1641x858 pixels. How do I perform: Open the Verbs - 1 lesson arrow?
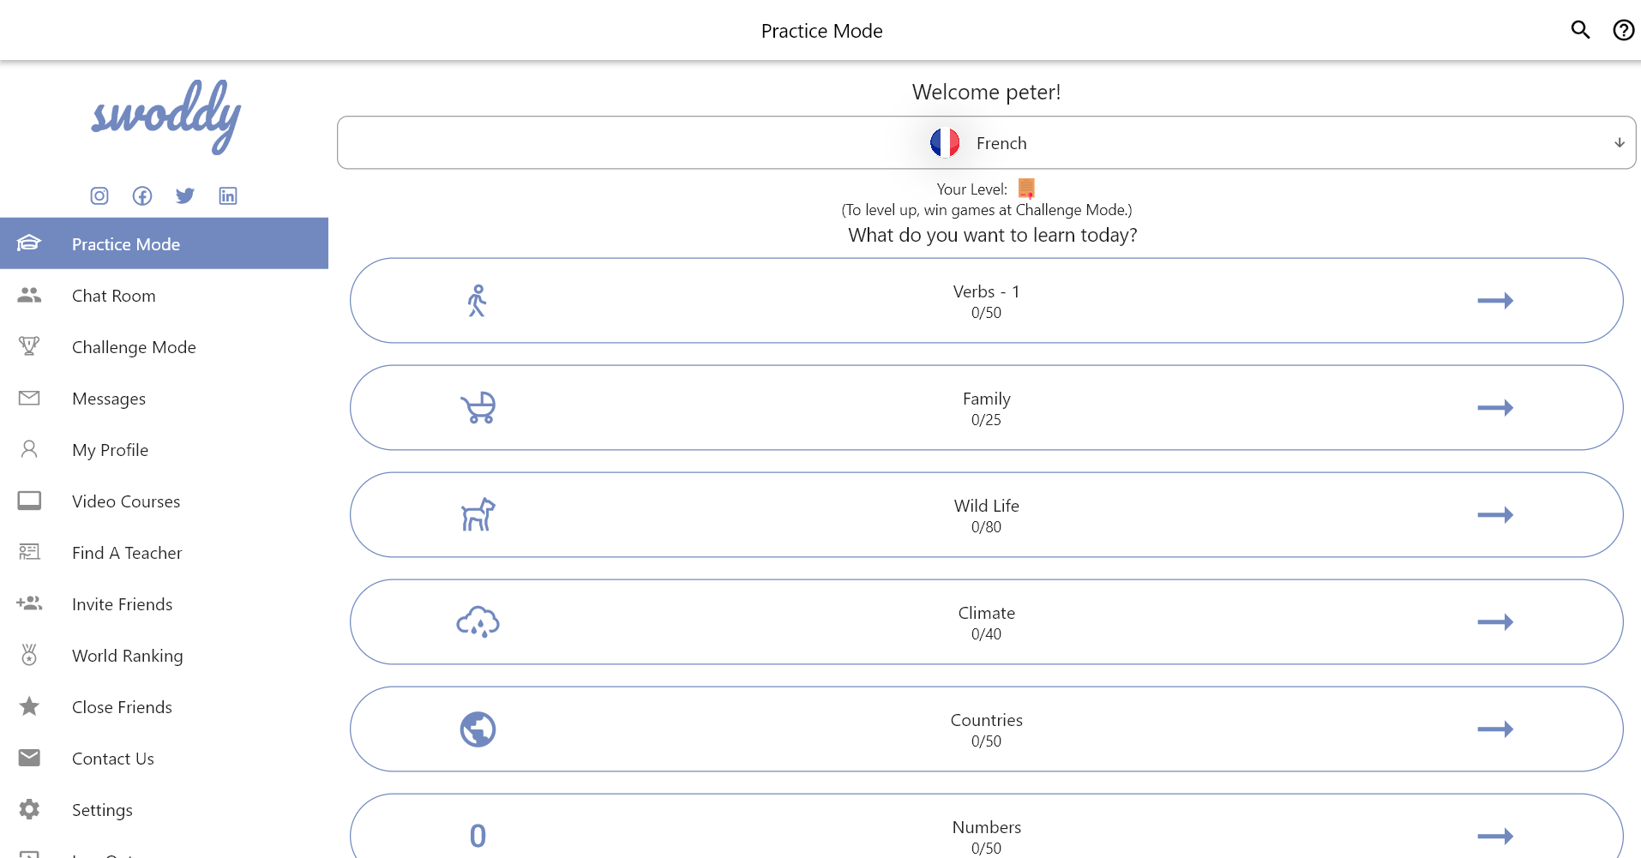[x=1495, y=301]
